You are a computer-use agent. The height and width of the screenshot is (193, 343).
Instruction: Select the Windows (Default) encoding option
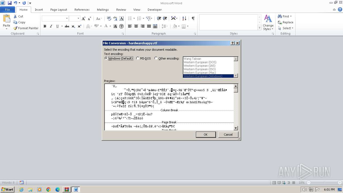click(x=118, y=58)
